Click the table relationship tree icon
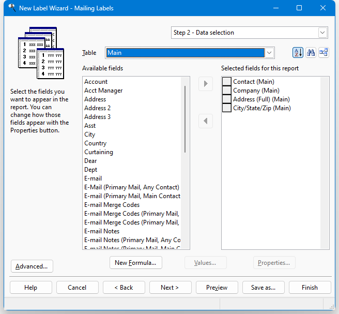The image size is (339, 314). [323, 53]
